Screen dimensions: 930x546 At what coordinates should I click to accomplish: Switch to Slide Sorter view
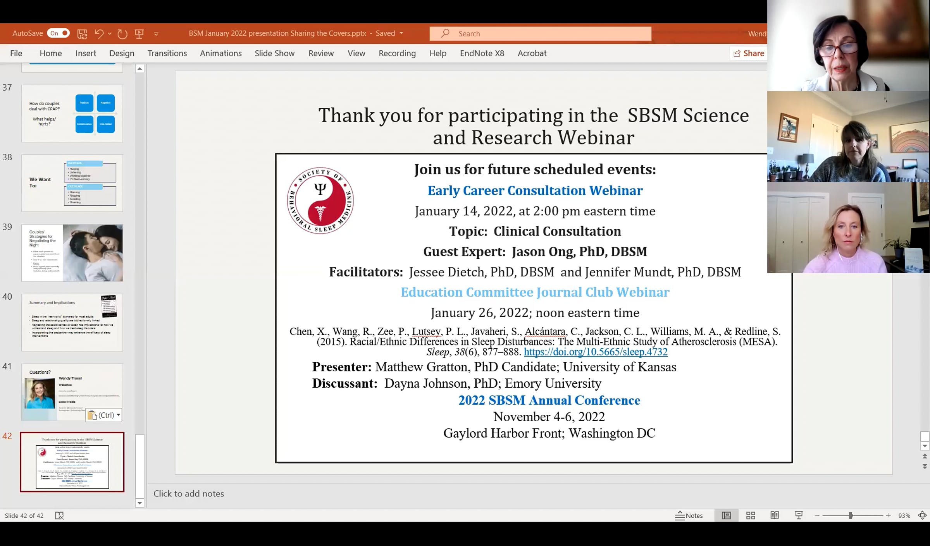(751, 515)
